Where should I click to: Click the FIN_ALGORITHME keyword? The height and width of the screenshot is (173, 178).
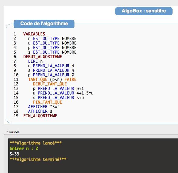point(40,116)
